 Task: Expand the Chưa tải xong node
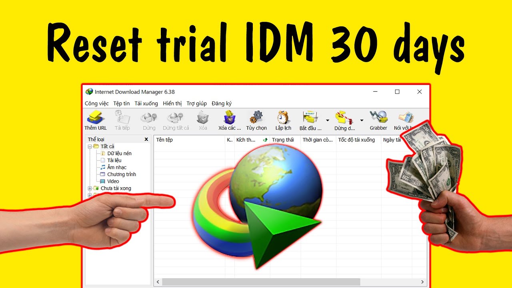90,188
